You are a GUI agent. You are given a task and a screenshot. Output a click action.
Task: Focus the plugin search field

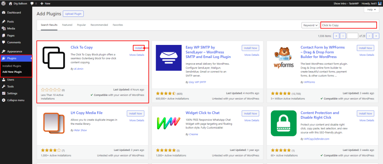(x=349, y=25)
